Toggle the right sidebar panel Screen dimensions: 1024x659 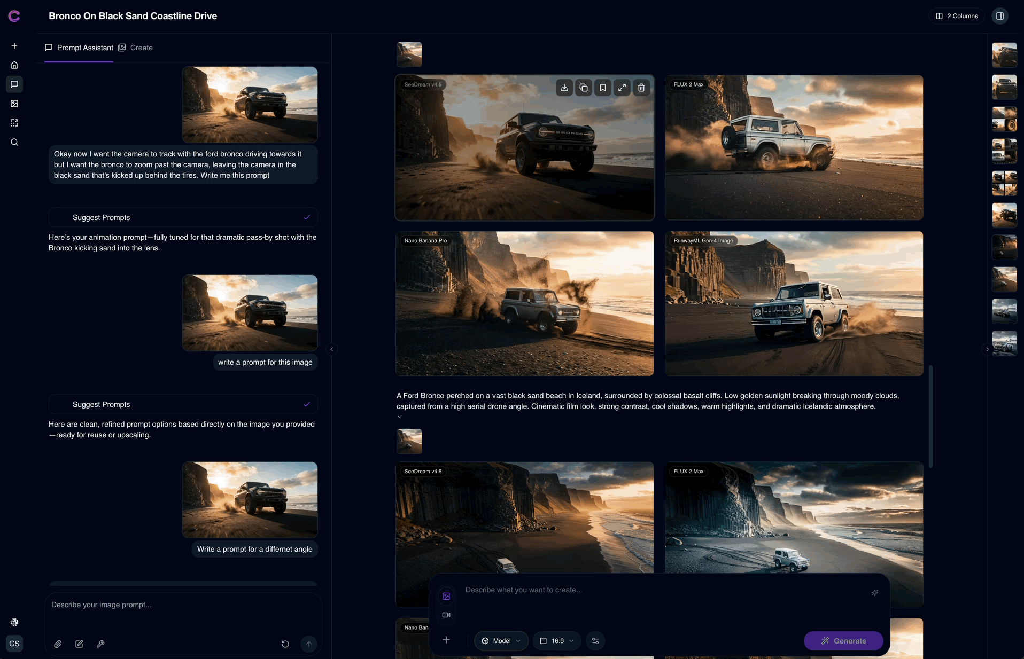(x=1000, y=16)
